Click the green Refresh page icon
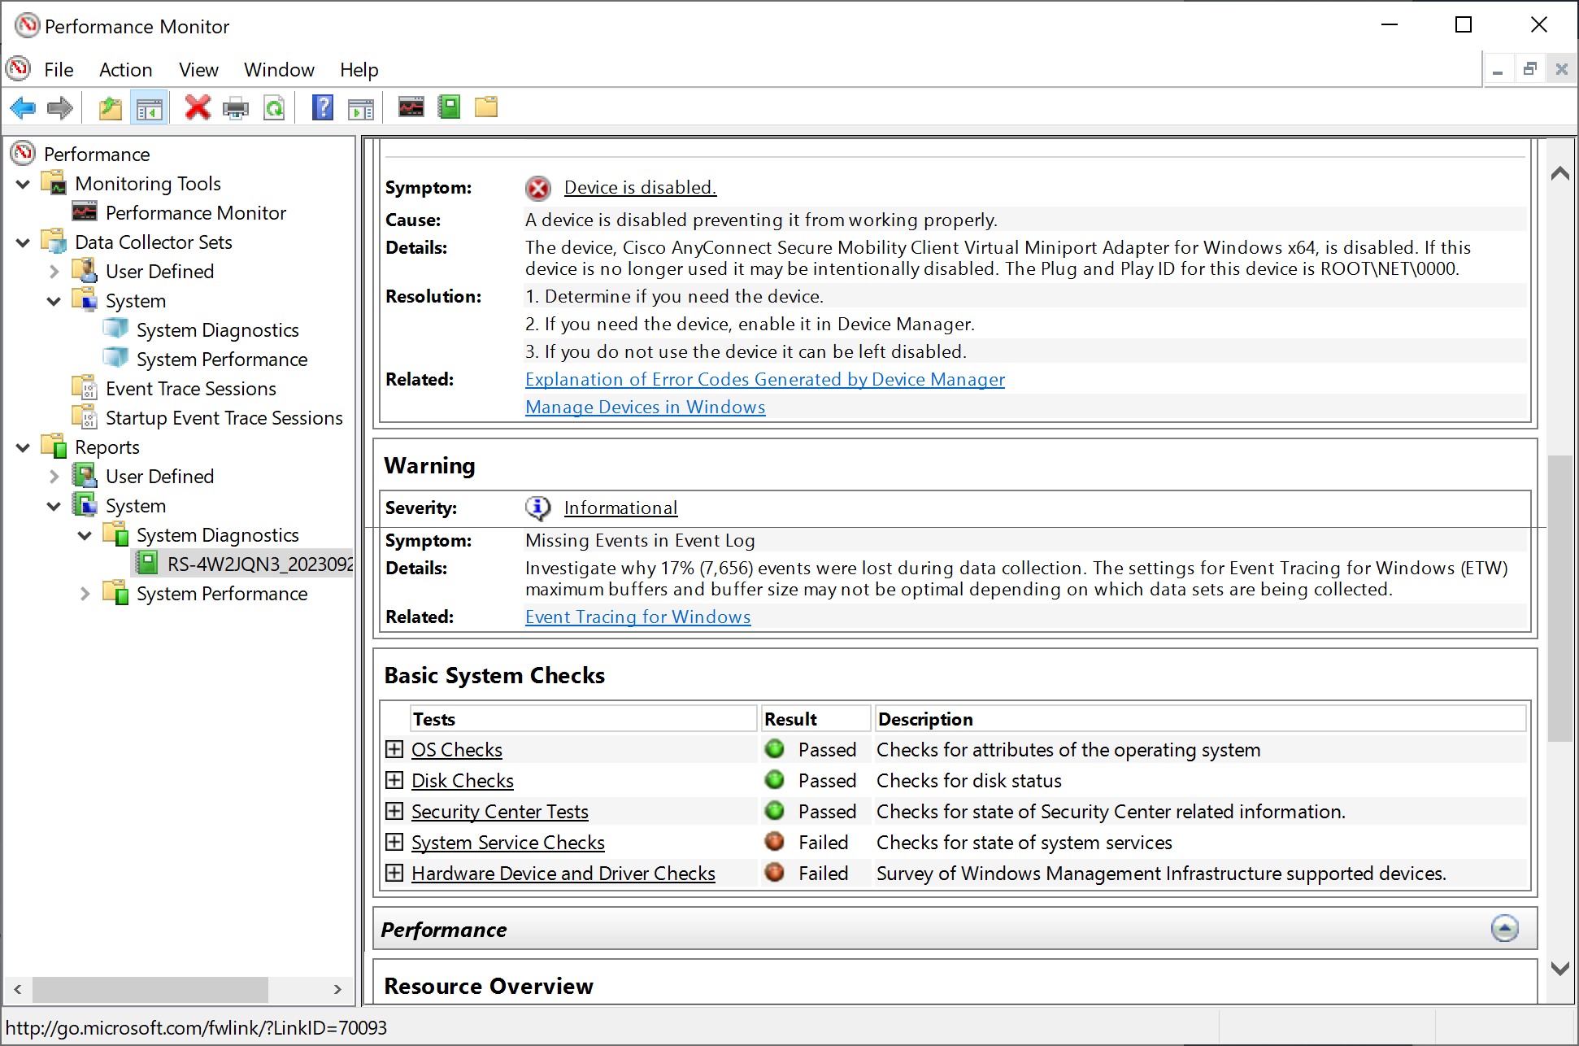The height and width of the screenshot is (1046, 1579). pos(275,107)
